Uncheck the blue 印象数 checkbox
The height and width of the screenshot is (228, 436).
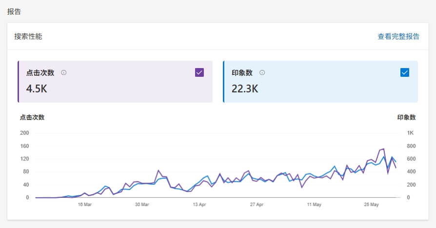point(404,72)
